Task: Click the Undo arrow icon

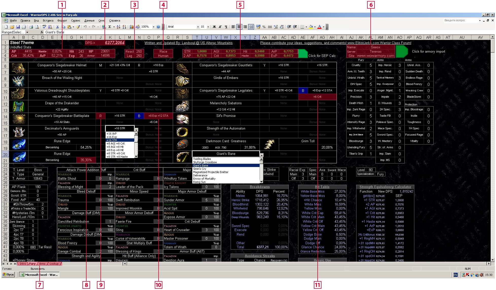Action: pos(85,27)
